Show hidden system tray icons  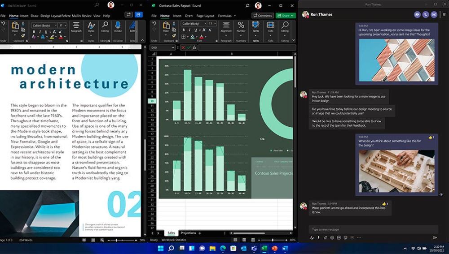pos(405,249)
